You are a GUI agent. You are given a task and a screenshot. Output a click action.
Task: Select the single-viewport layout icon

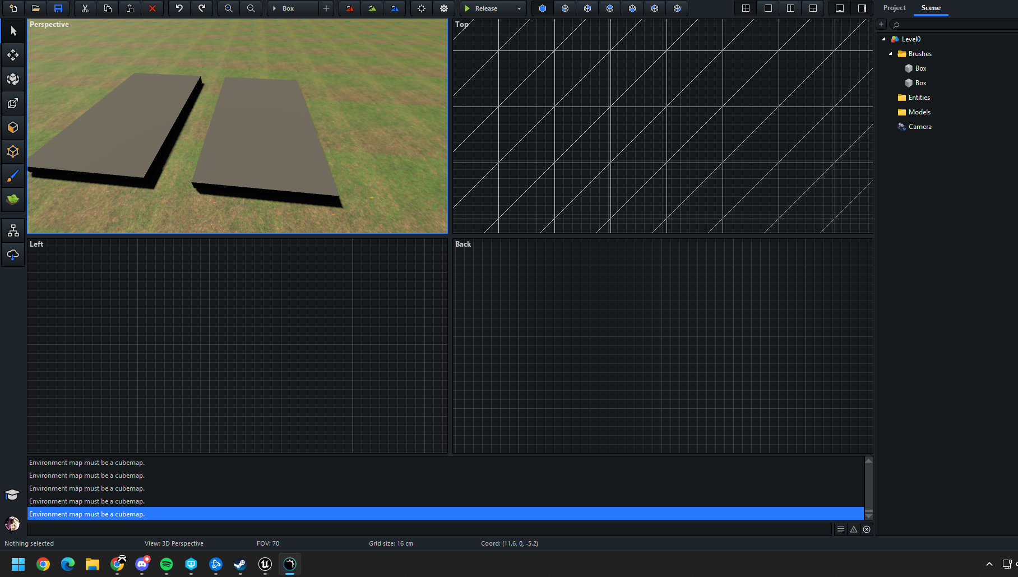pos(768,8)
